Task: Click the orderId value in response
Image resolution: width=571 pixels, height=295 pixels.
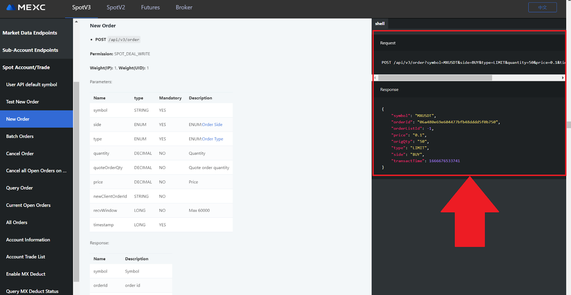Action: [458, 122]
